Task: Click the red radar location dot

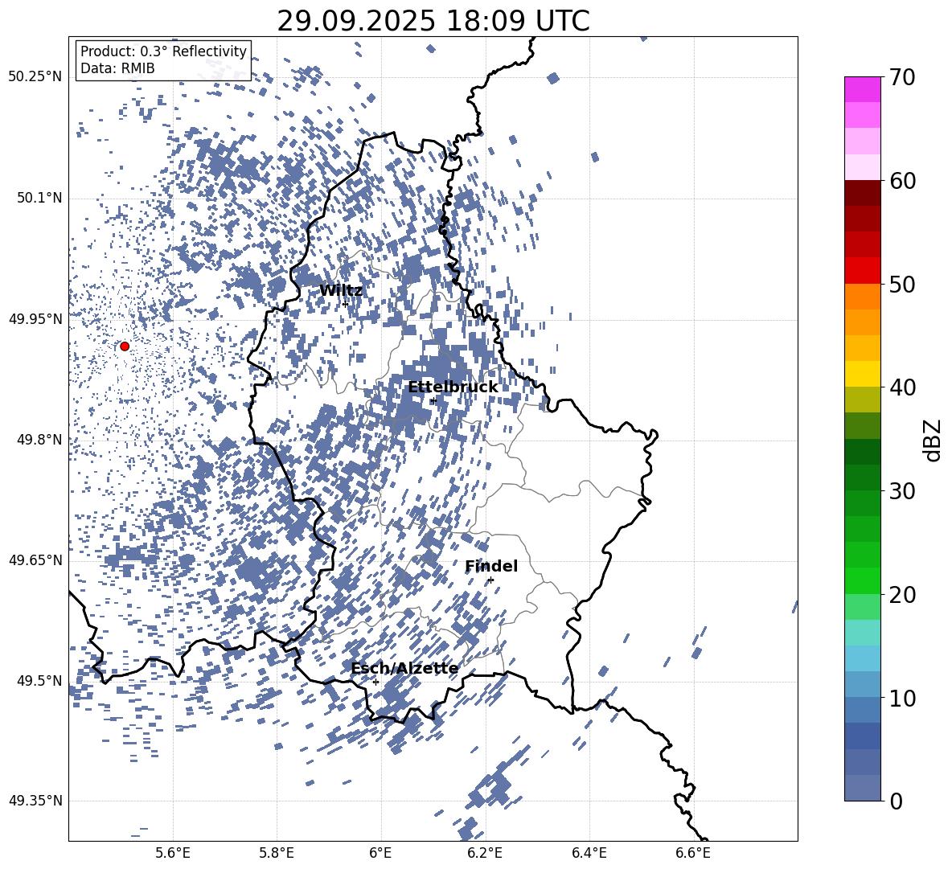Action: click(125, 346)
